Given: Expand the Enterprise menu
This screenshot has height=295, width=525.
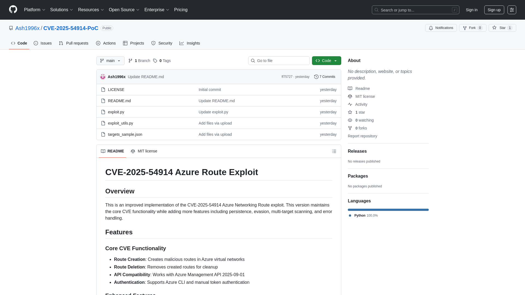Looking at the screenshot, I should click(x=157, y=10).
